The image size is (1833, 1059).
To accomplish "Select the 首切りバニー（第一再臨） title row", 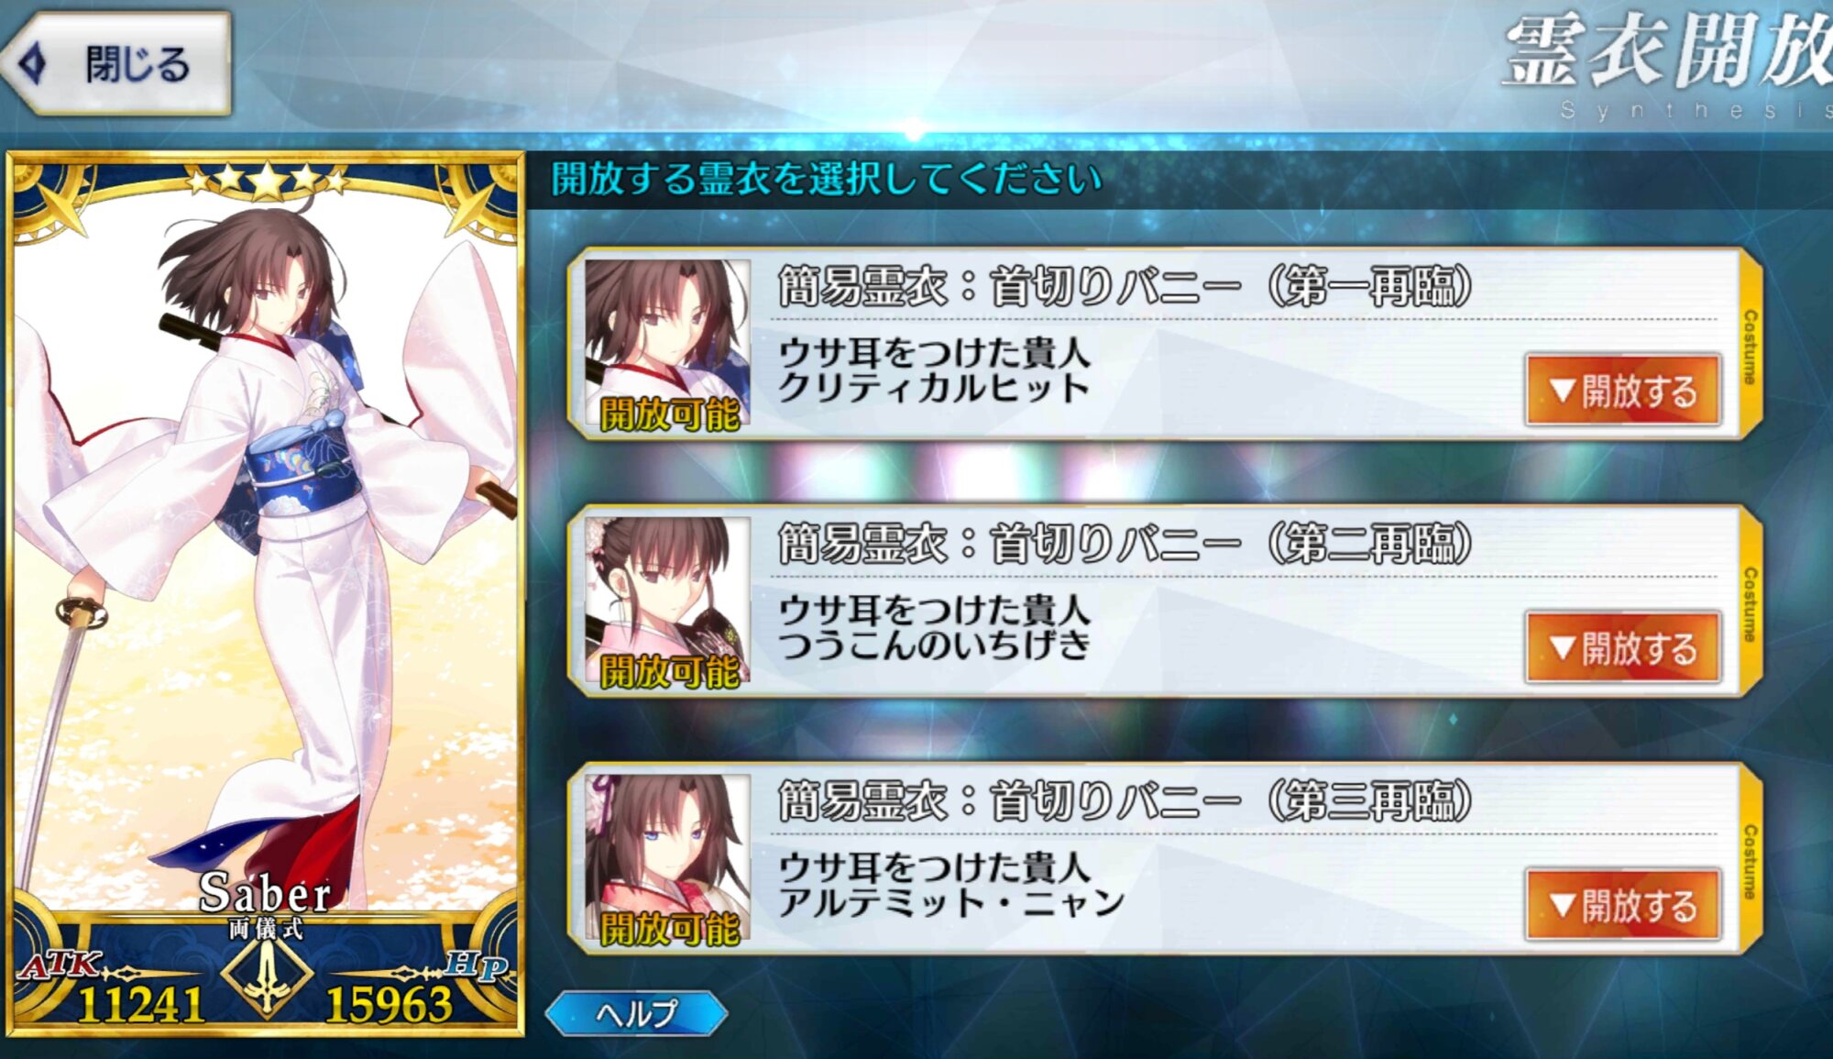I will [x=1125, y=287].
